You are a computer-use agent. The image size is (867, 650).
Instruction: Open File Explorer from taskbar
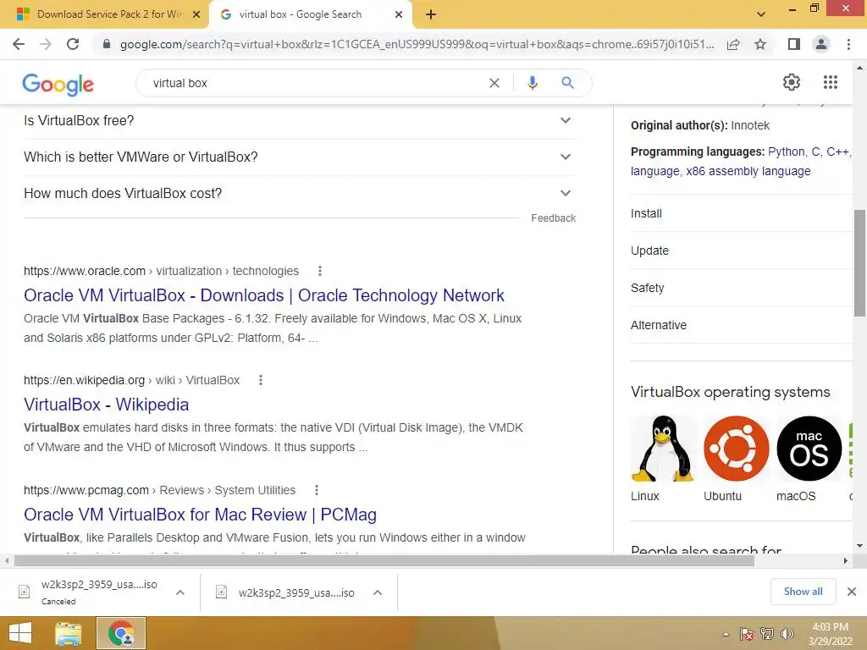click(x=68, y=633)
